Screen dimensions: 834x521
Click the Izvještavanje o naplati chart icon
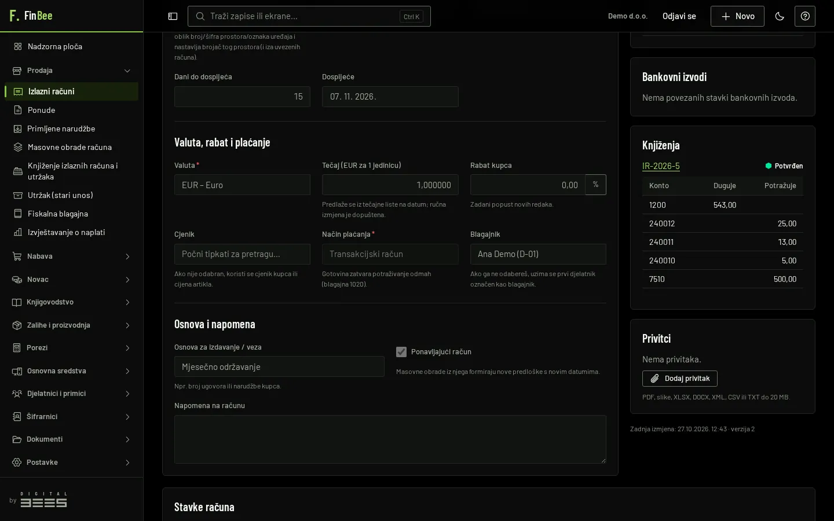(18, 232)
